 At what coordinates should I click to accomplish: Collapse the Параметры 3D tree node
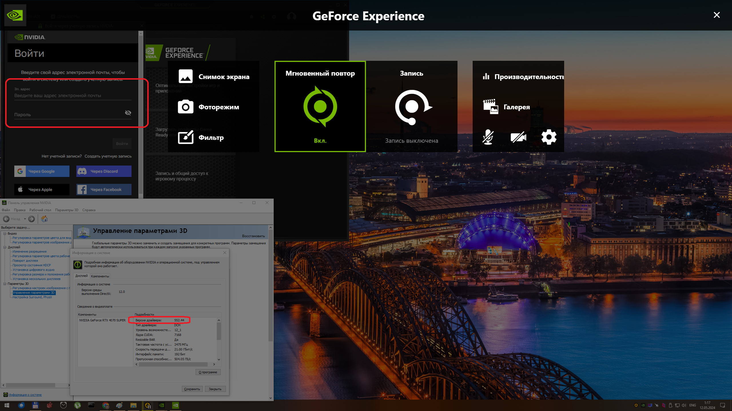coord(5,284)
